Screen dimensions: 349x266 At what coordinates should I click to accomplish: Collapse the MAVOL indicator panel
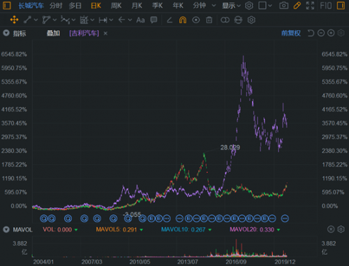6,230
